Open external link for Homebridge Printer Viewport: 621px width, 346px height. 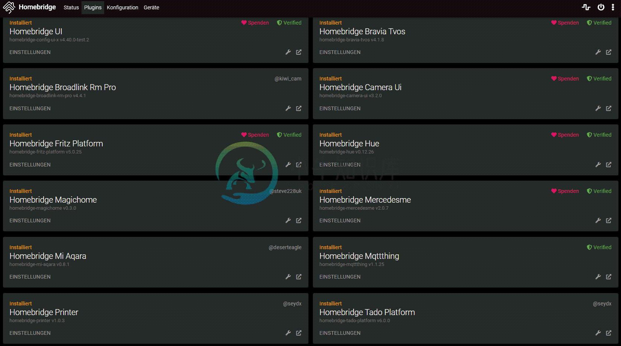(x=299, y=333)
